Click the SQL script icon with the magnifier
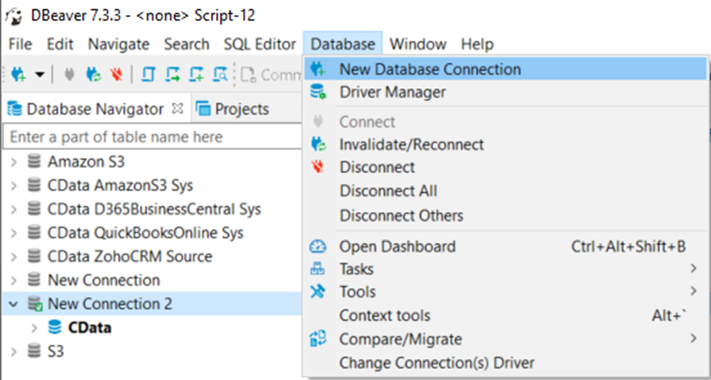 220,75
